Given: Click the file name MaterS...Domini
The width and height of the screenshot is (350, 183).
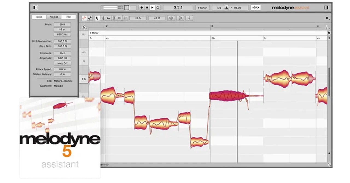Looking at the screenshot, I should tap(63, 81).
